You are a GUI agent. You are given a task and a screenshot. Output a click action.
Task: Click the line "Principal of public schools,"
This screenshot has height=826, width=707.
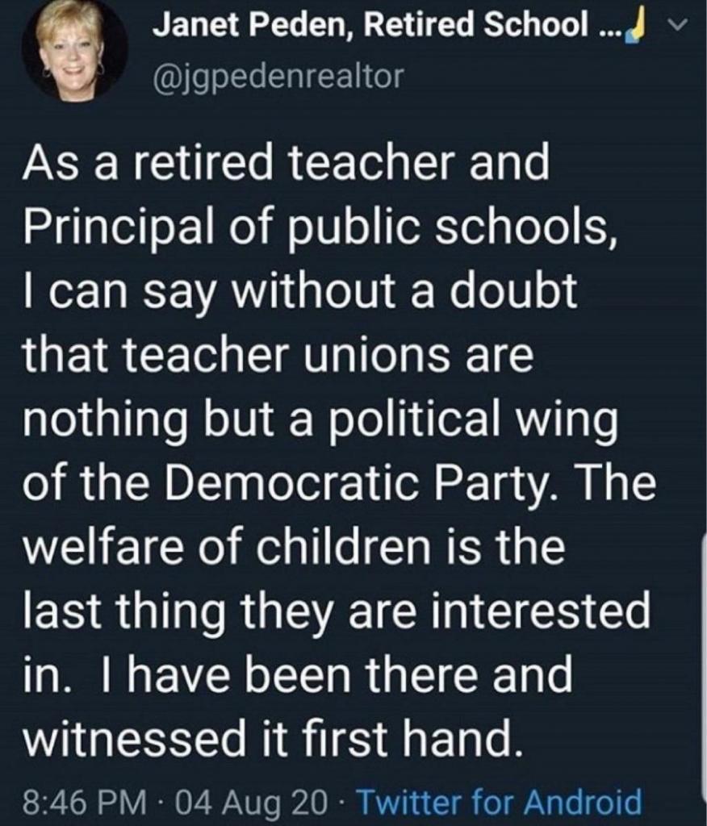pos(316,228)
